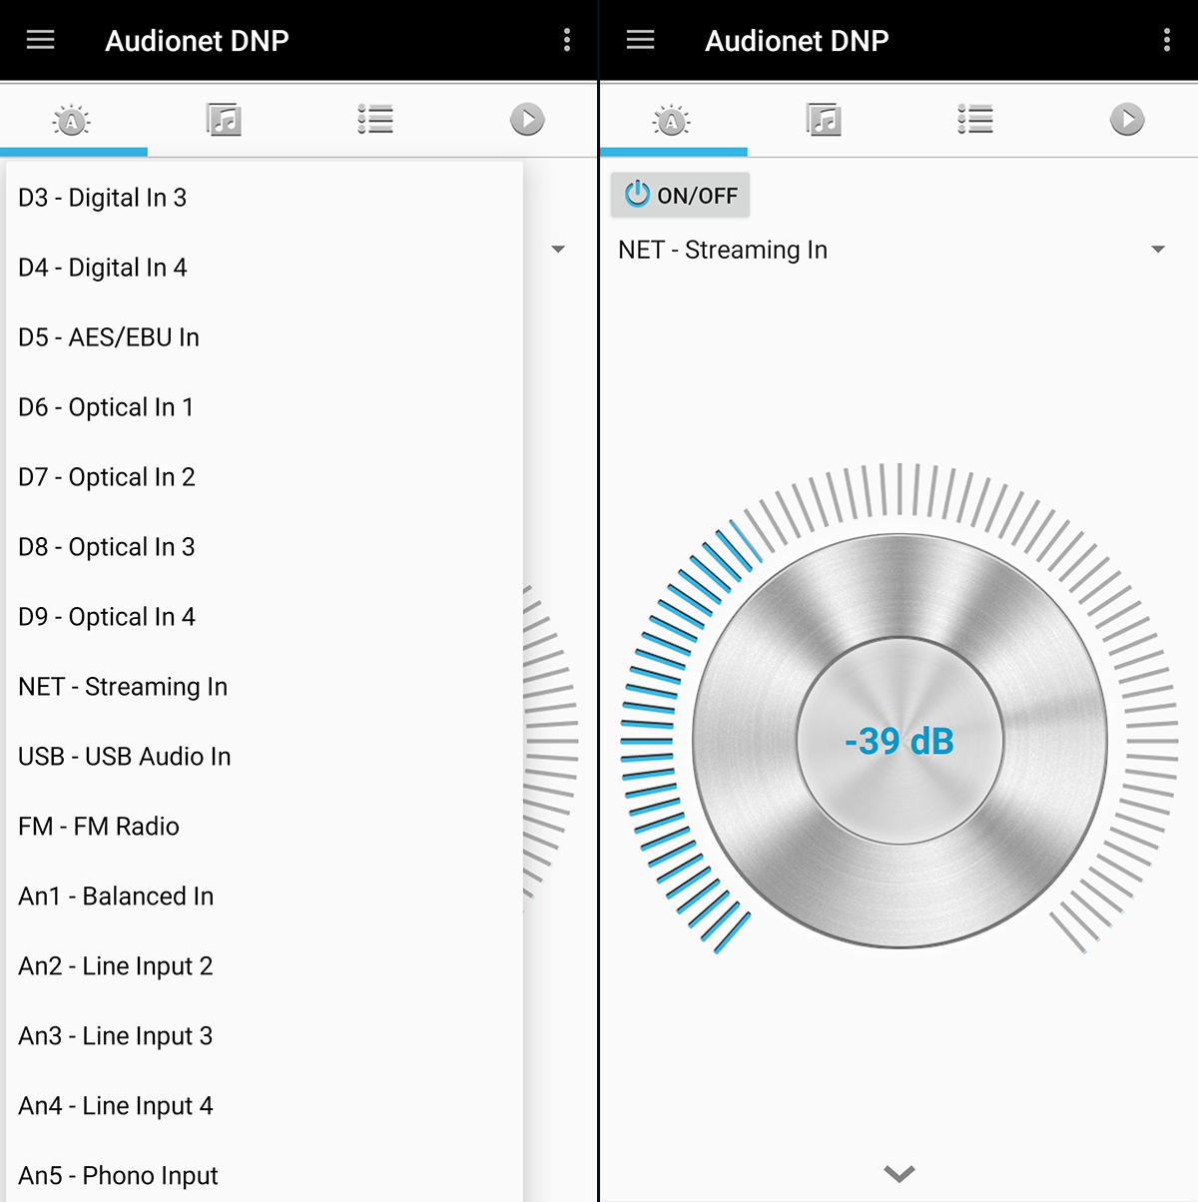1198x1202 pixels.
Task: Choose D8 - Optical In 3
Action: (265, 547)
